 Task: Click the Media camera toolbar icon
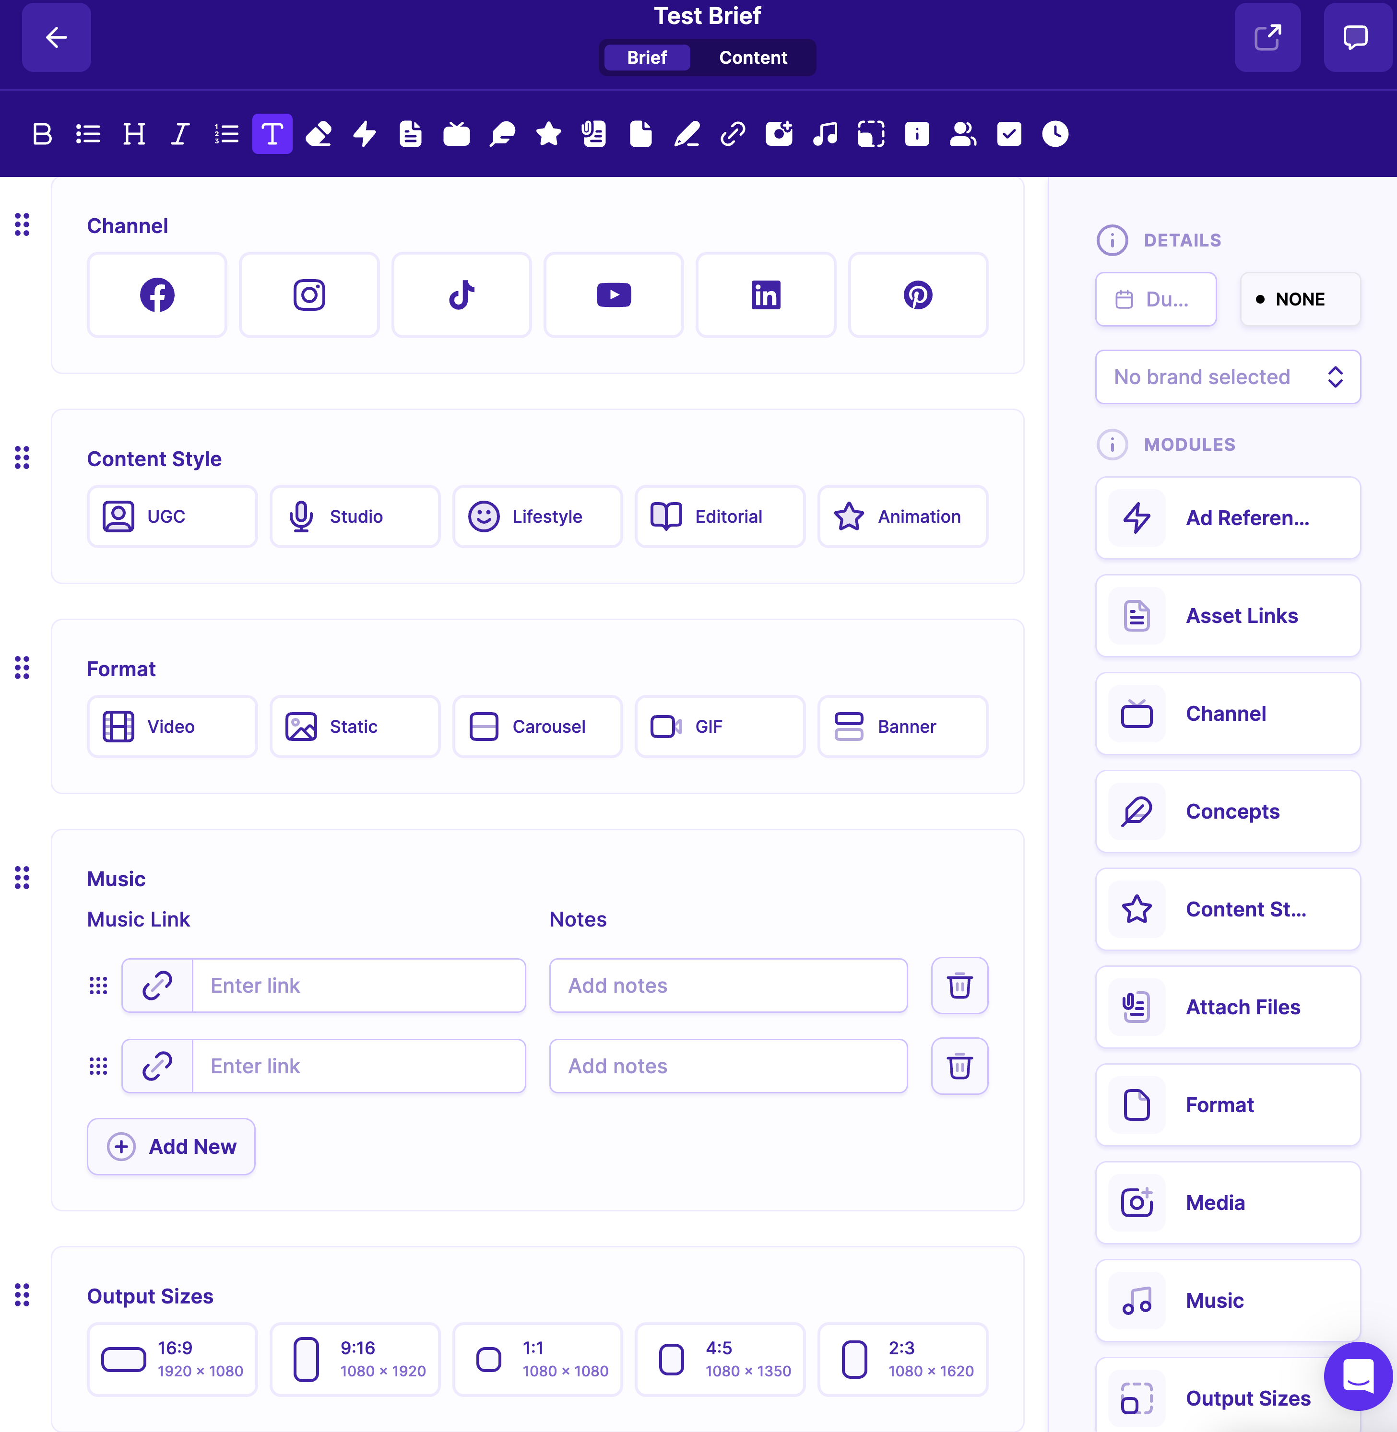point(779,134)
